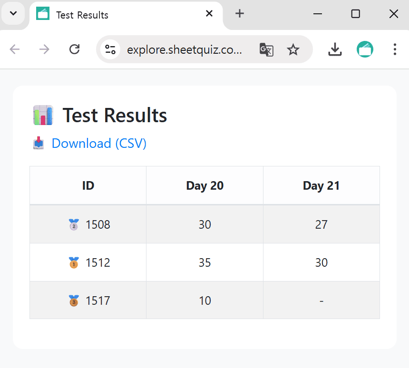Click the Google Translate icon in address bar

tap(266, 49)
